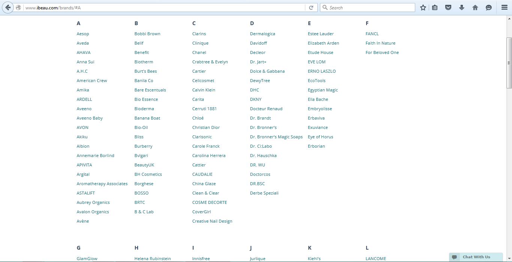
Task: Click the LANCOME brand link
Action: [376, 259]
